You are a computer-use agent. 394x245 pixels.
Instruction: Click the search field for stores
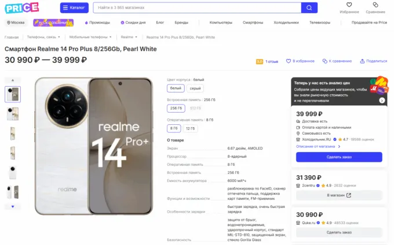pos(197,8)
